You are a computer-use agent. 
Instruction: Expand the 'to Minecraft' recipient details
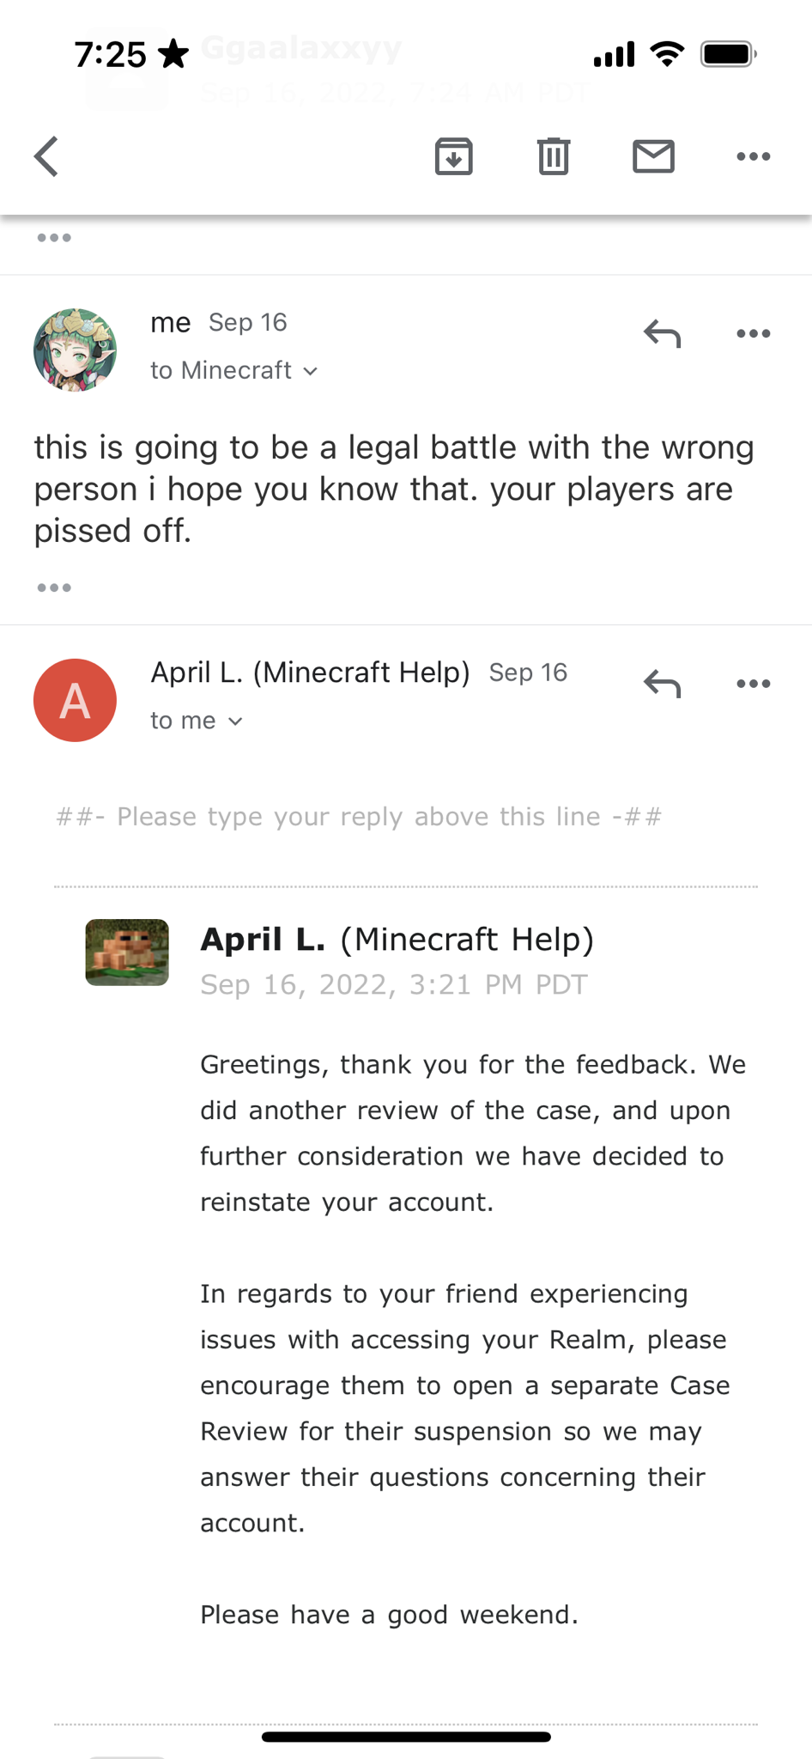(x=234, y=370)
